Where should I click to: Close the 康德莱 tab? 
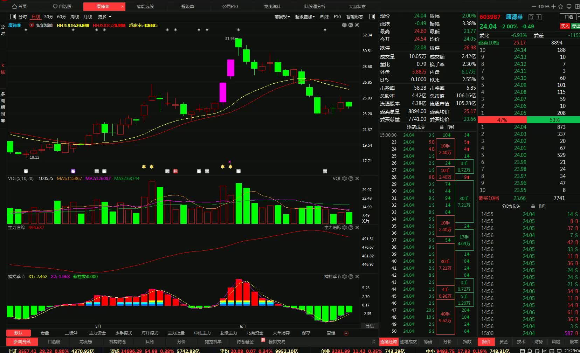pos(122,6)
